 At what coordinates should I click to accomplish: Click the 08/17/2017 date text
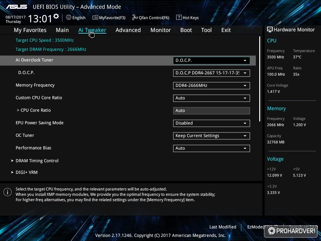tap(16, 17)
